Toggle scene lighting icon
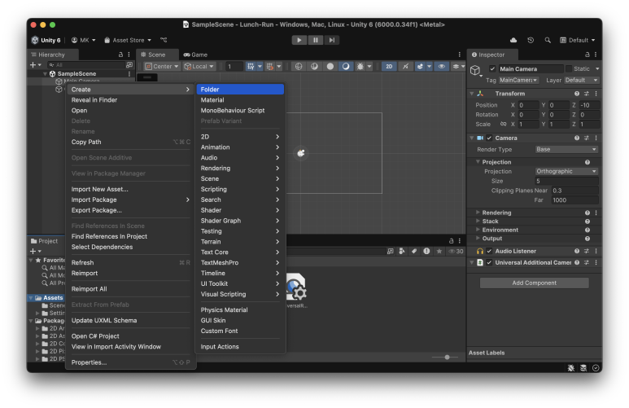This screenshot has height=408, width=629. 405,66
